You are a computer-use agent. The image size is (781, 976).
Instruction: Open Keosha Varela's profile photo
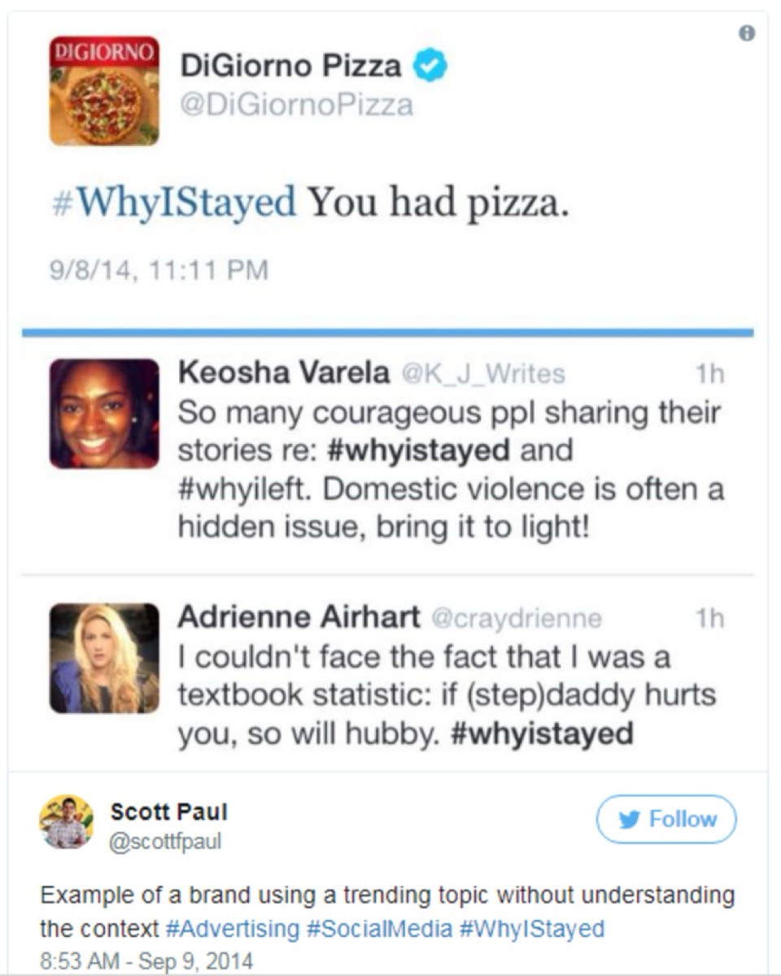click(104, 413)
